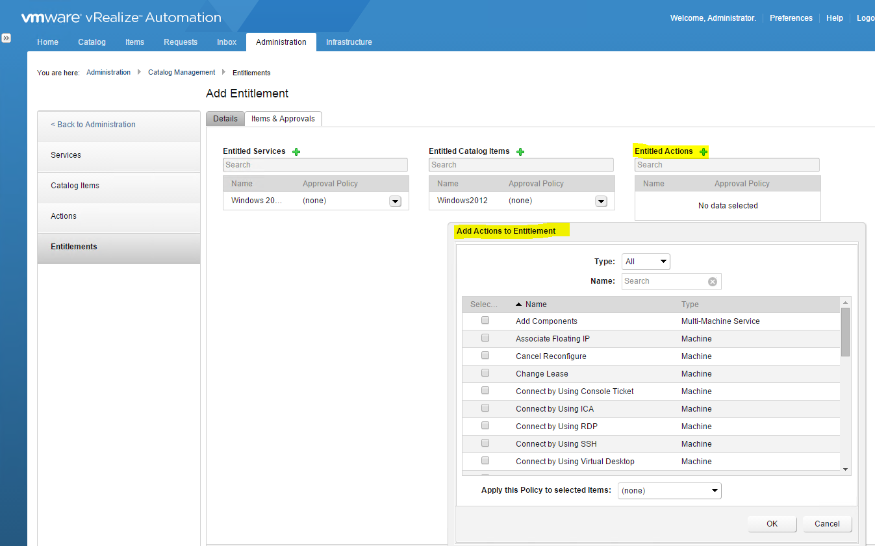The image size is (875, 546).
Task: Check Connect by Using Virtual Desktop checkbox
Action: (485, 461)
